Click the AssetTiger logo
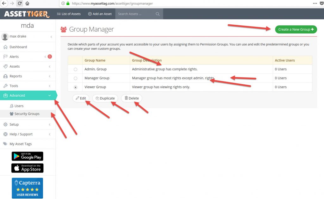324x199 pixels. click(27, 14)
